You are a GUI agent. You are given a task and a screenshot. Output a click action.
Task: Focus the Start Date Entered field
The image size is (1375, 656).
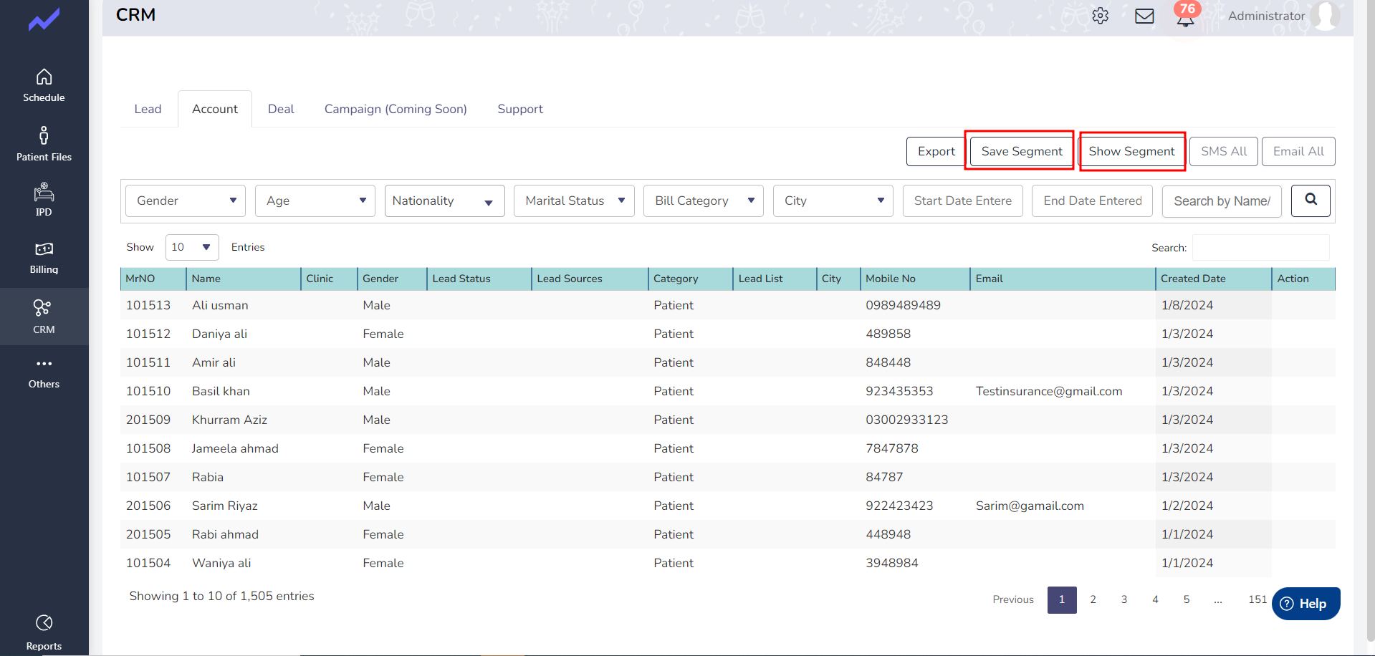963,201
